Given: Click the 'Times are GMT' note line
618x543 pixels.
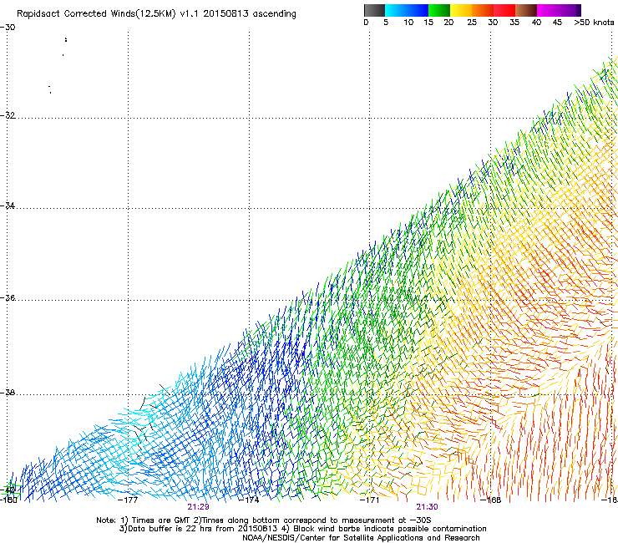Looking at the screenshot, I should coord(264,520).
